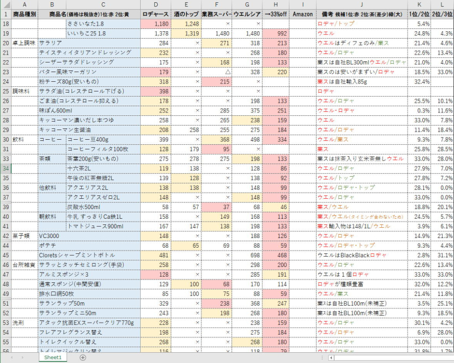
Task: Select column L header
Action: tap(442, 5)
